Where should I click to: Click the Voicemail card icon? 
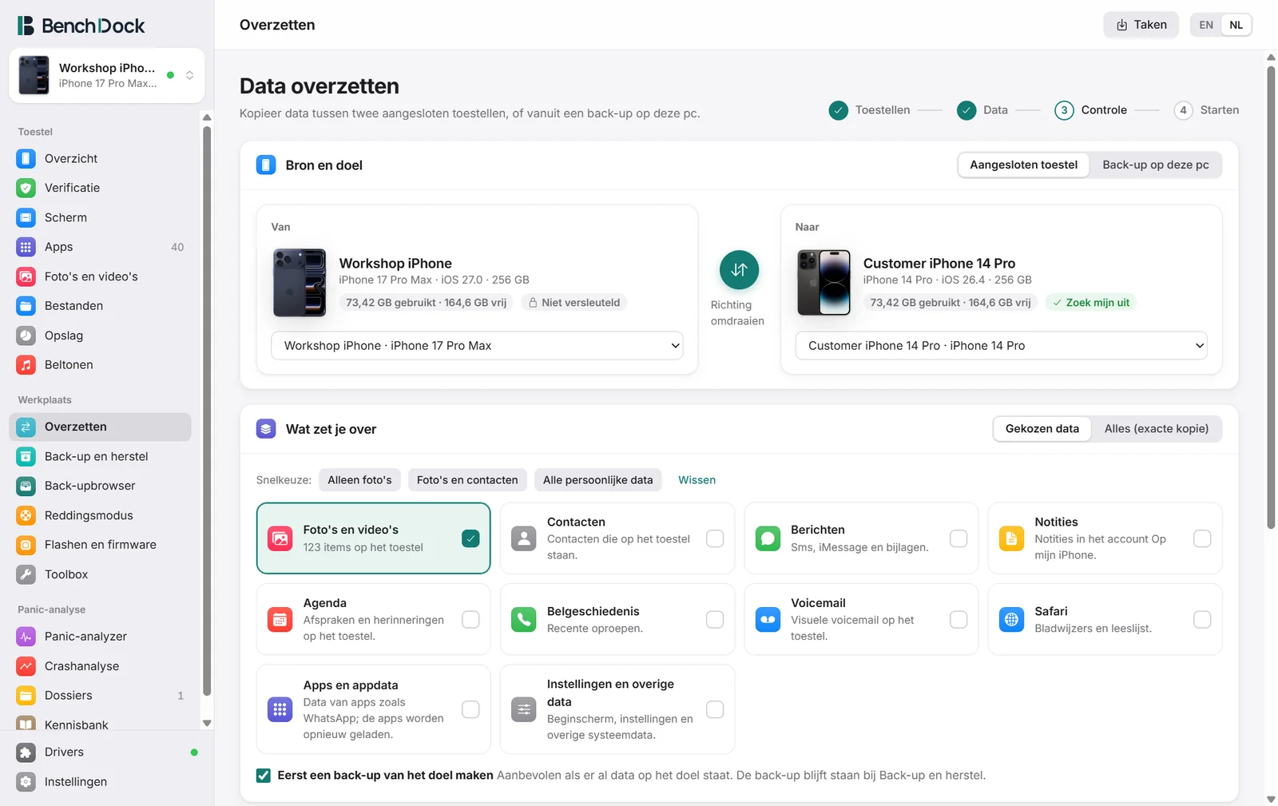coord(768,620)
